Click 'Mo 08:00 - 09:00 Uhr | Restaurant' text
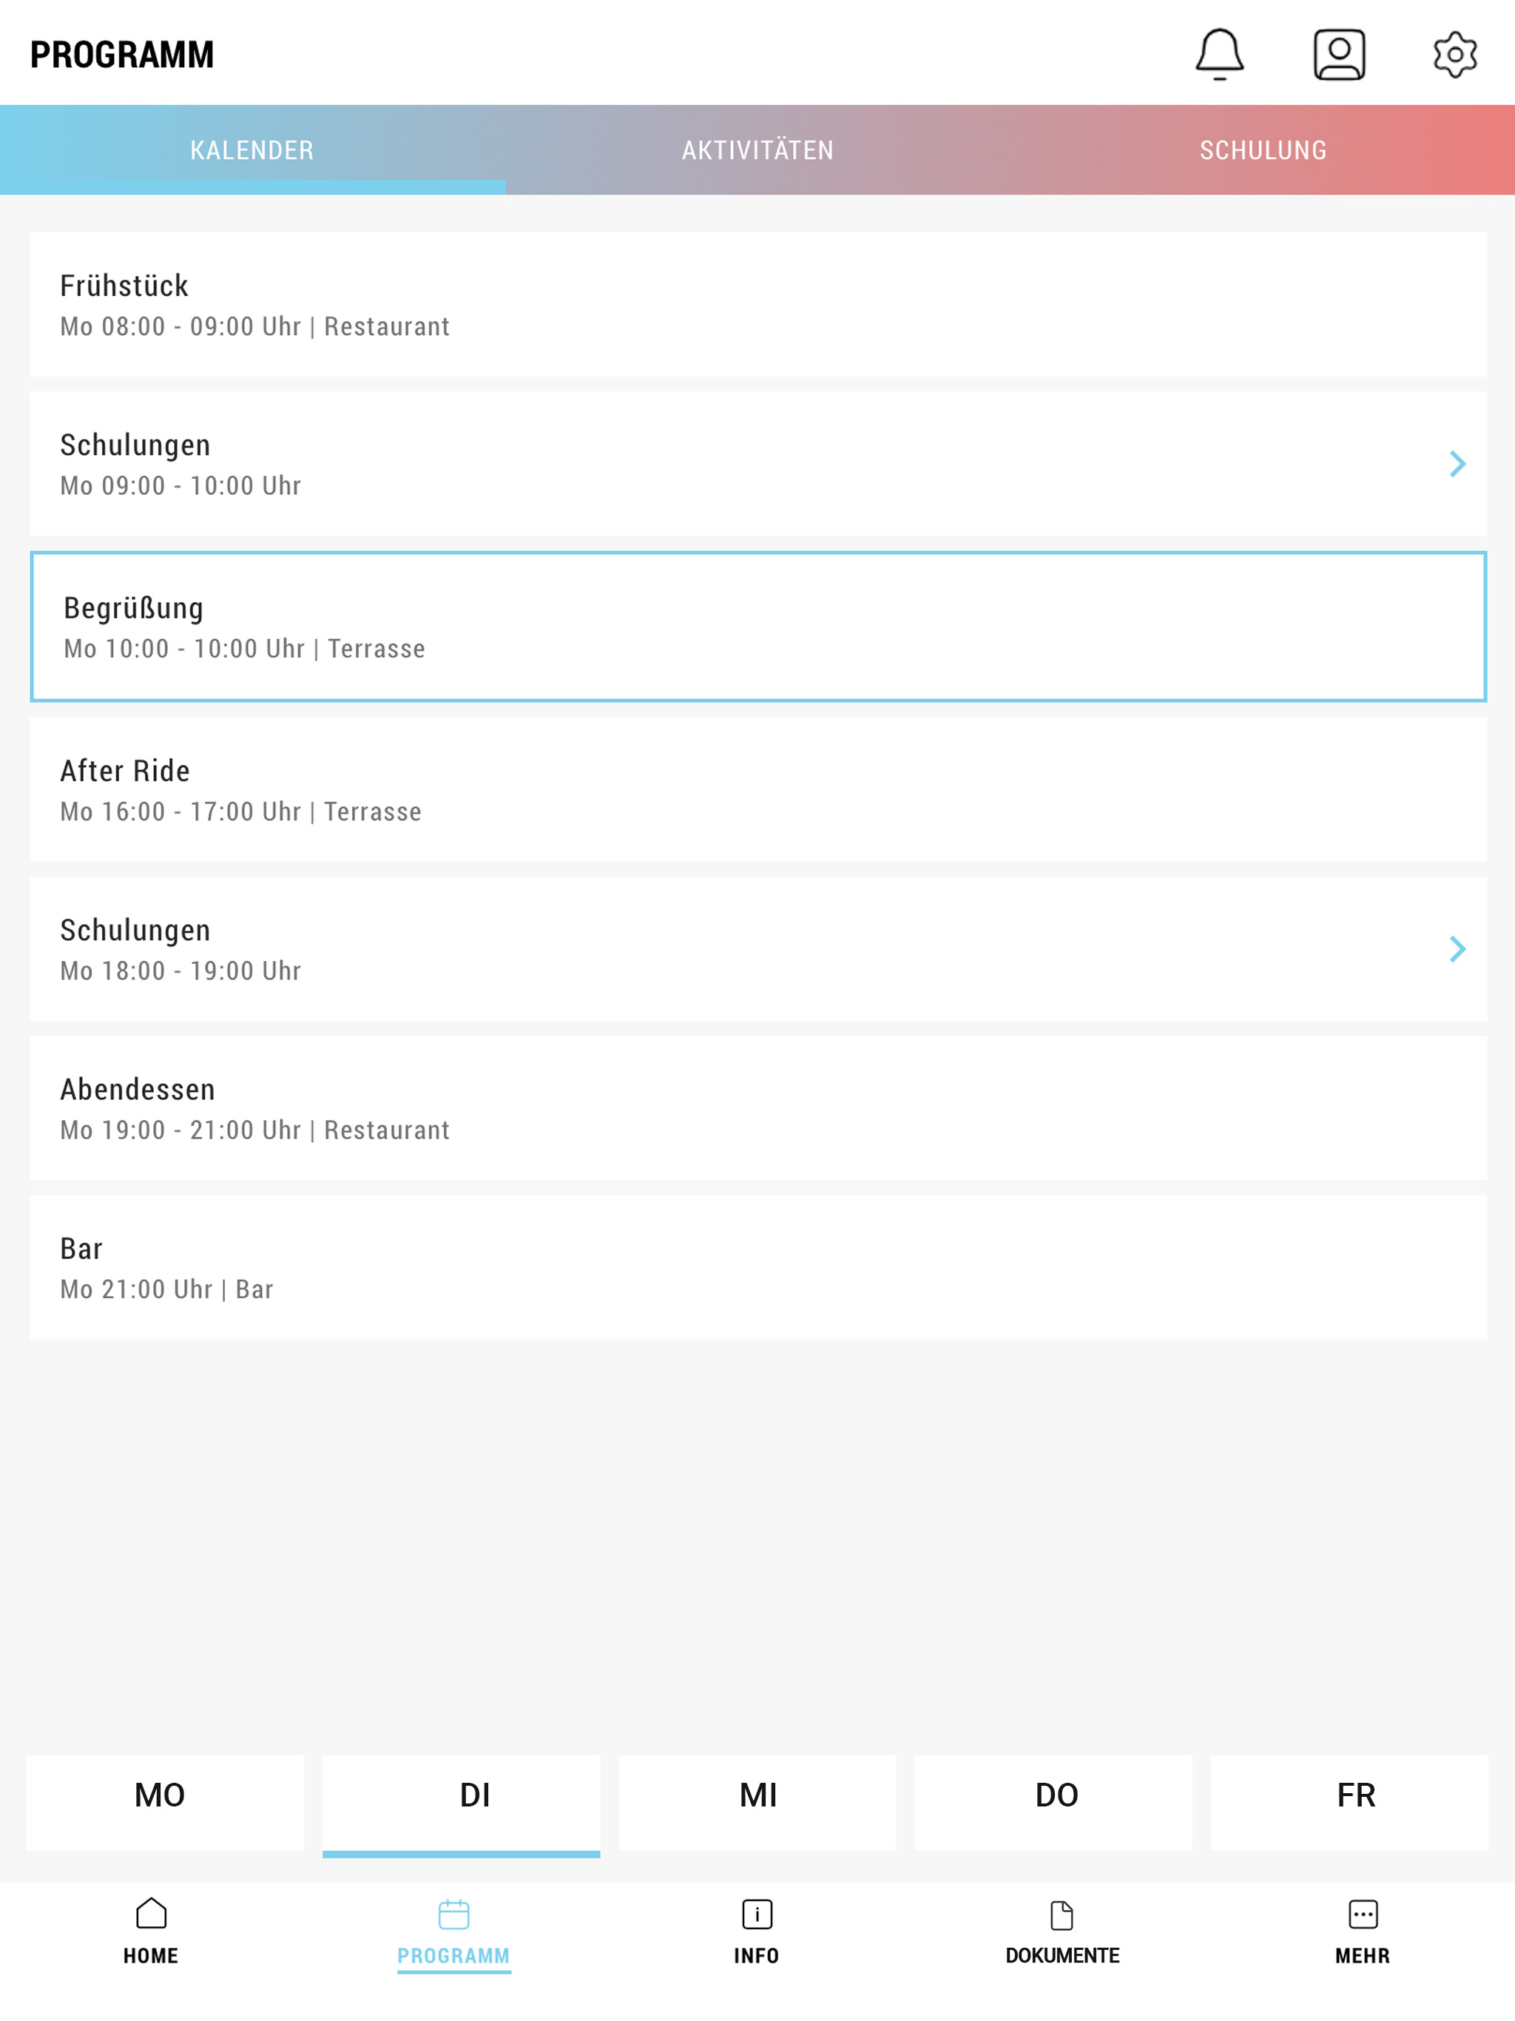 tap(255, 327)
